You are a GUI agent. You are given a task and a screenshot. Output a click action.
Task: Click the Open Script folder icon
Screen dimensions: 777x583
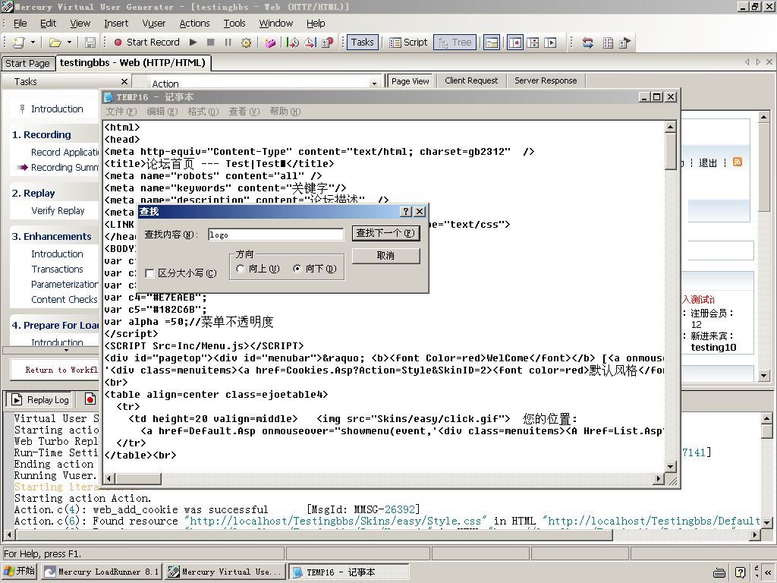pos(55,43)
